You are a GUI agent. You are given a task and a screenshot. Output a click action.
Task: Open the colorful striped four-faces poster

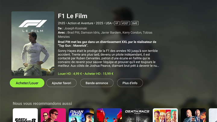click(165, 115)
